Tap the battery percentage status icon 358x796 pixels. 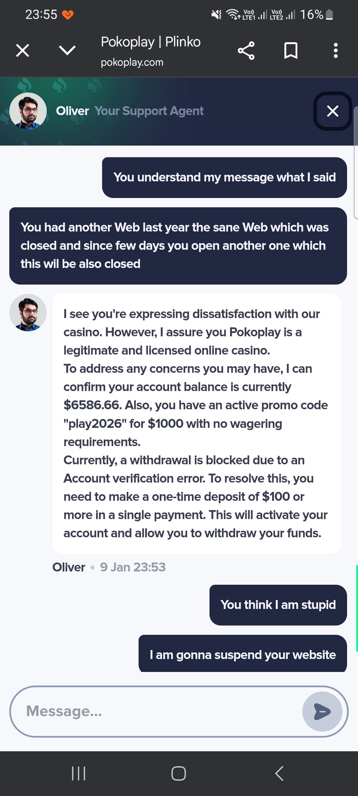pos(317,15)
